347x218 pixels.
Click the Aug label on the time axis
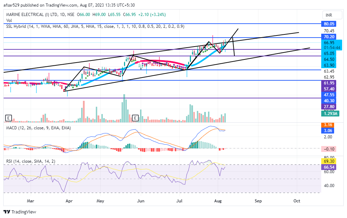[x=218, y=201]
